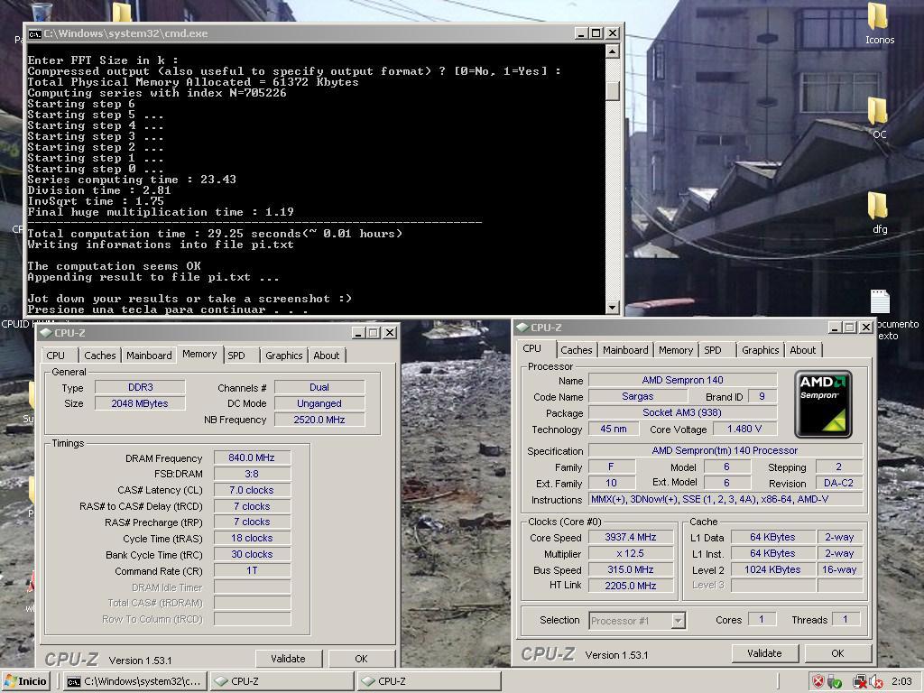Expand the Processor #1 selection dropdown
The width and height of the screenshot is (924, 693).
pos(679,621)
